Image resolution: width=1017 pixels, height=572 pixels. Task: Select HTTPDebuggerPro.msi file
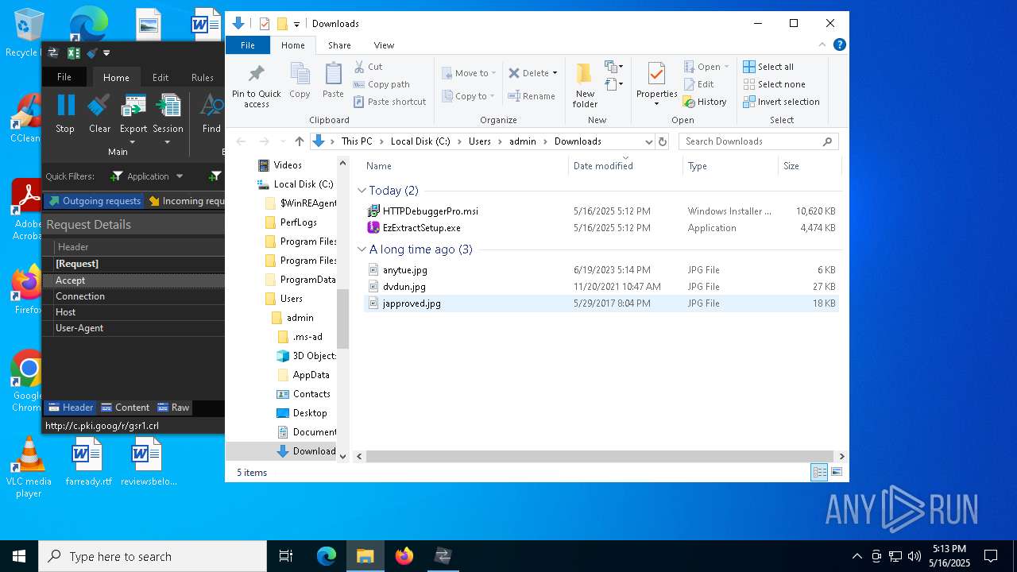click(431, 211)
